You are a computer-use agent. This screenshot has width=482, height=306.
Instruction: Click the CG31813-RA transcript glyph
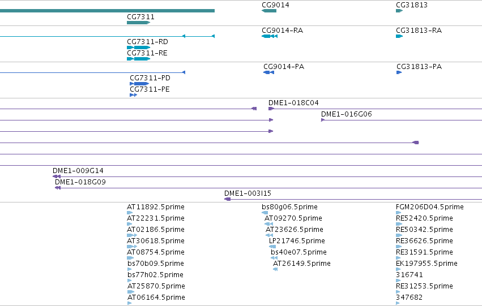click(399, 36)
